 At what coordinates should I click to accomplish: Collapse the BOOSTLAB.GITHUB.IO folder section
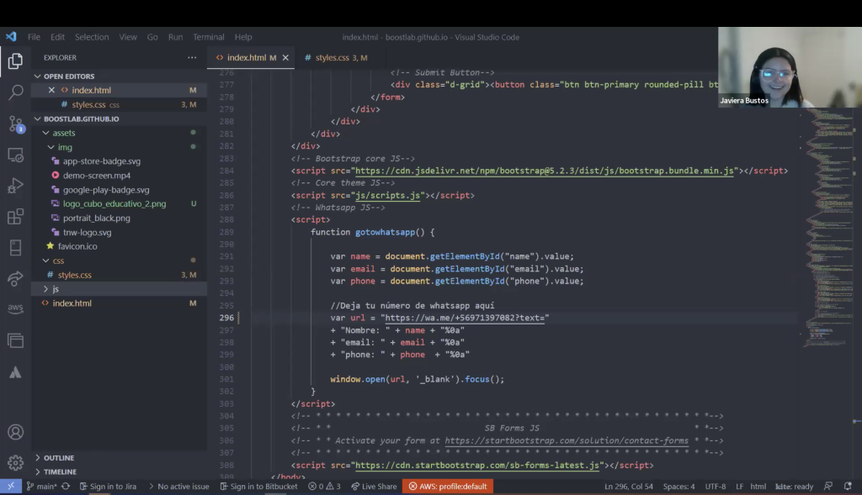pyautogui.click(x=119, y=118)
